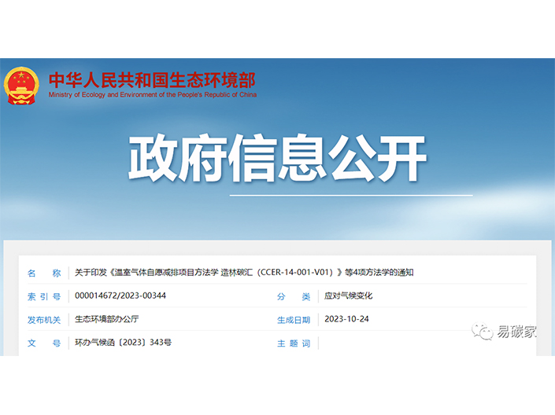Click document number 环办气候函〔2023〕343号
The width and height of the screenshot is (555, 415).
(123, 343)
